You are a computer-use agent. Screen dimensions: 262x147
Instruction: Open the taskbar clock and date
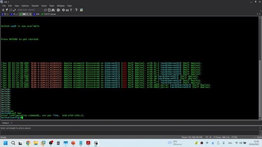click(x=254, y=143)
